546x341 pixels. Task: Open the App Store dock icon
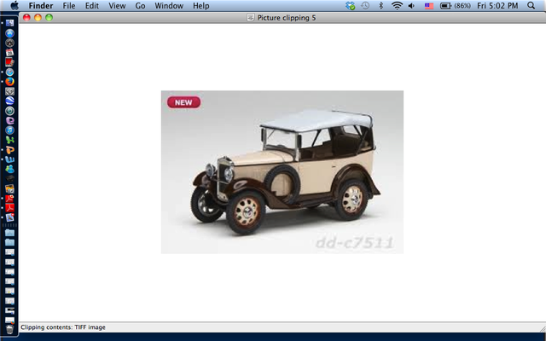coord(9,33)
